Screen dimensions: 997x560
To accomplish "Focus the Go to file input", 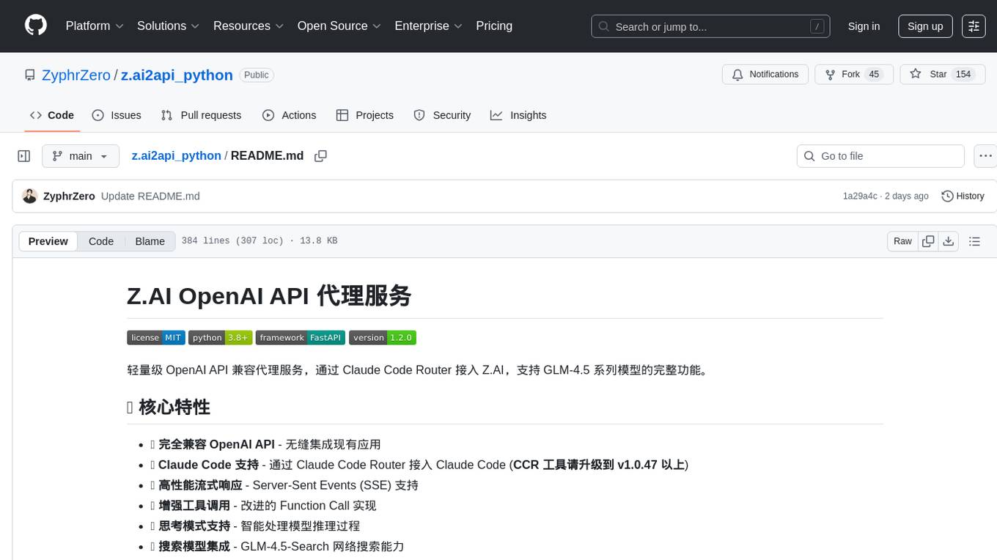I will (880, 156).
